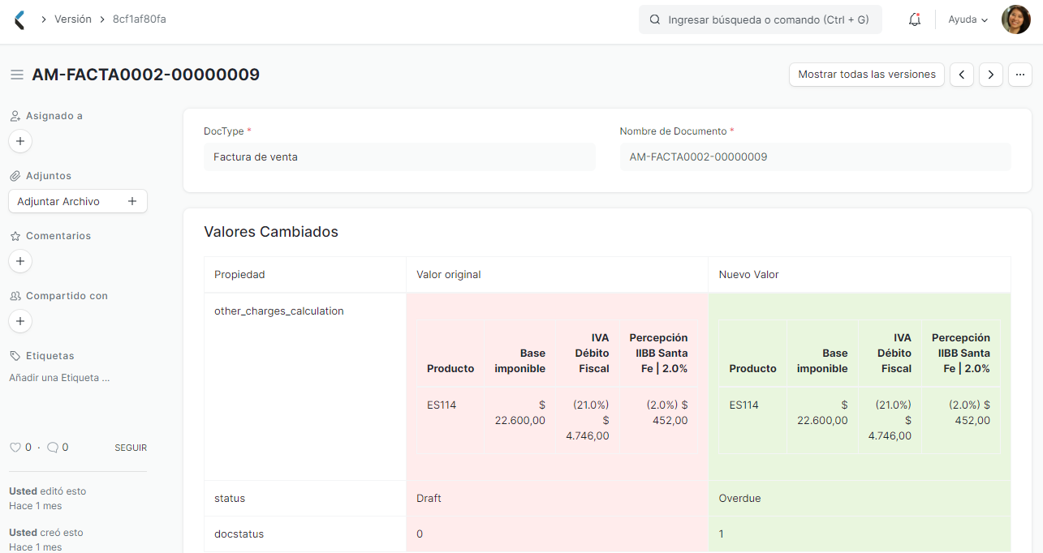This screenshot has height=553, width=1043.
Task: Click the Comentarios label
Action: pyautogui.click(x=58, y=236)
